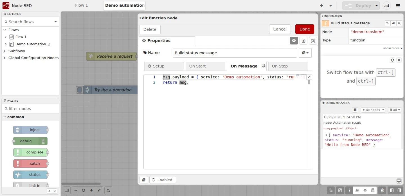Switch to the Flow 1 tab
This screenshot has height=196, width=405.
82,5
